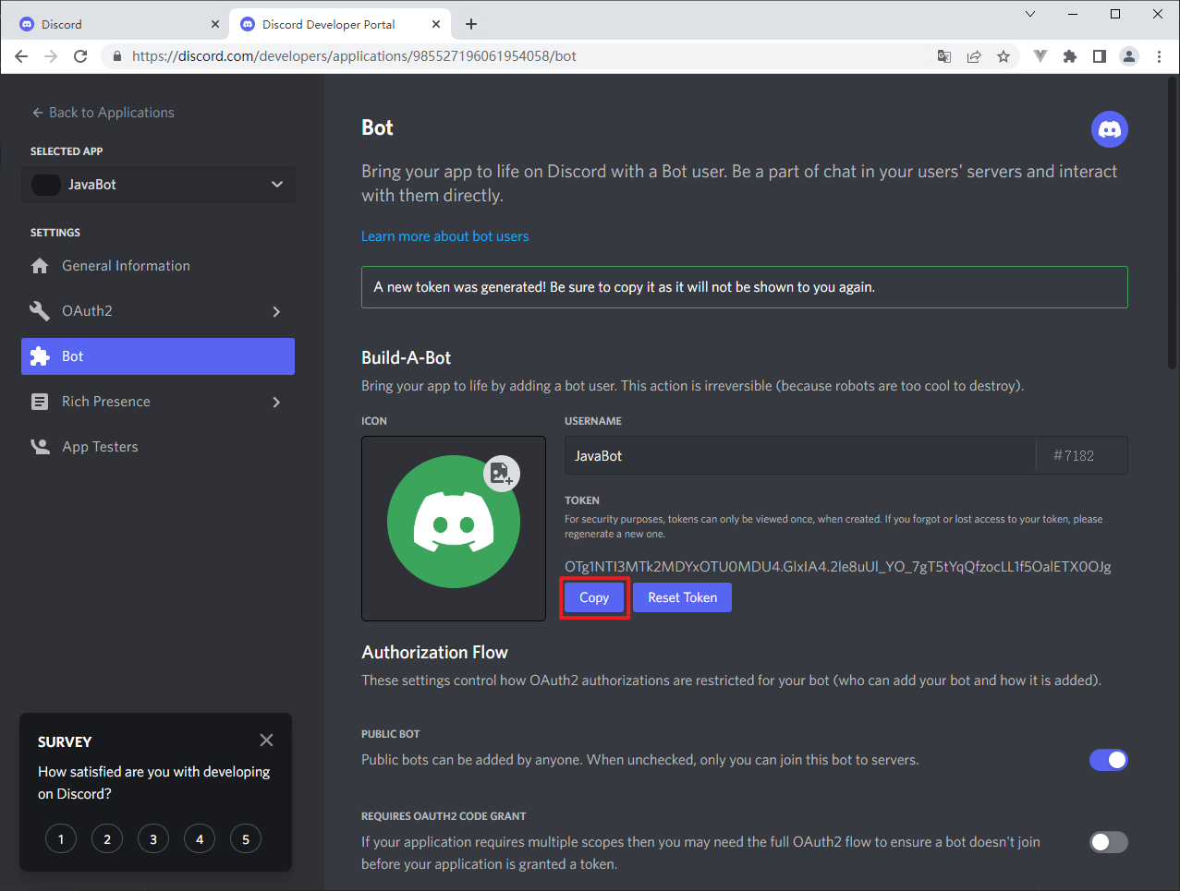The width and height of the screenshot is (1180, 891).
Task: Go Back to Applications
Action: coord(103,113)
